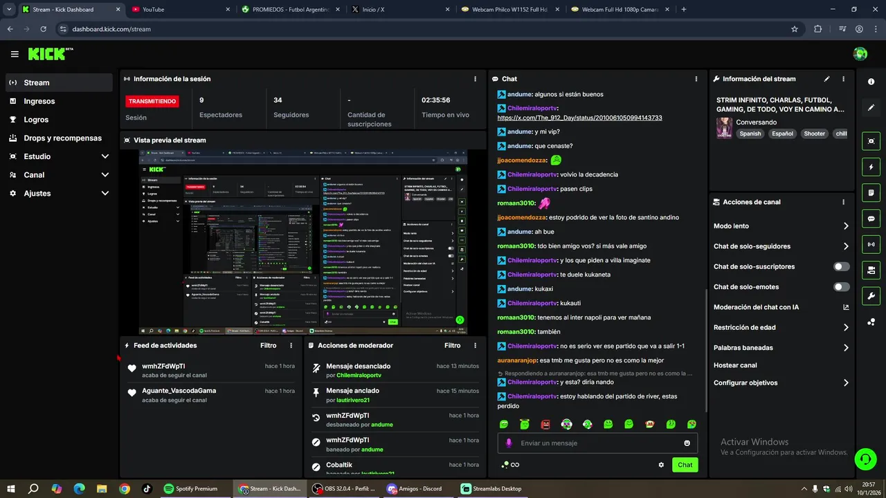This screenshot has width=886, height=498.
Task: Click the Shooter tag chip
Action: [814, 133]
